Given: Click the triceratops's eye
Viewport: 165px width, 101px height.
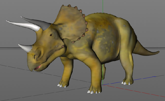Looking at the screenshot, I should click(51, 35).
